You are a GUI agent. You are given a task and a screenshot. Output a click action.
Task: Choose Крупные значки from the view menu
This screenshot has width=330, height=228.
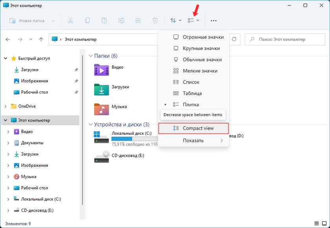click(x=200, y=48)
